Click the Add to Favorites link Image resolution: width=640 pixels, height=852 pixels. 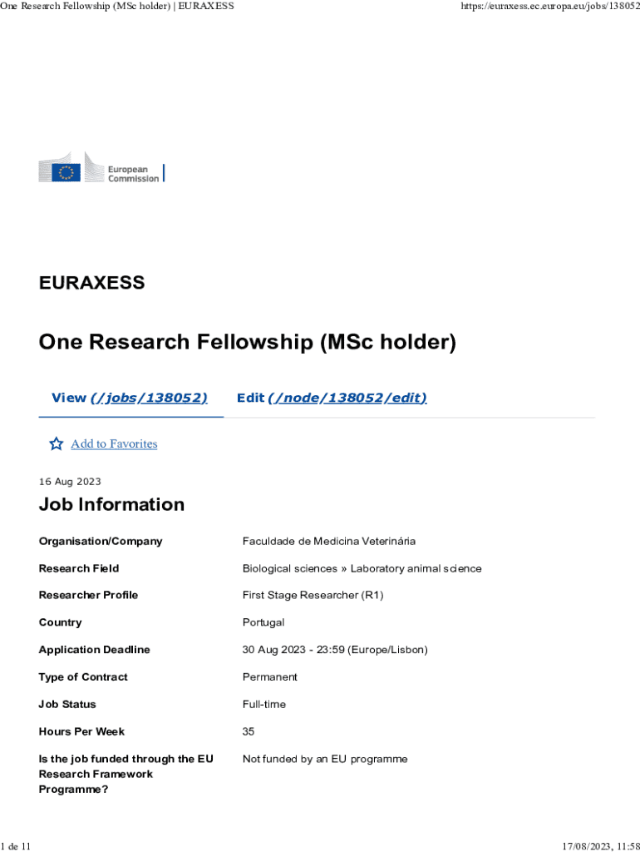(114, 443)
